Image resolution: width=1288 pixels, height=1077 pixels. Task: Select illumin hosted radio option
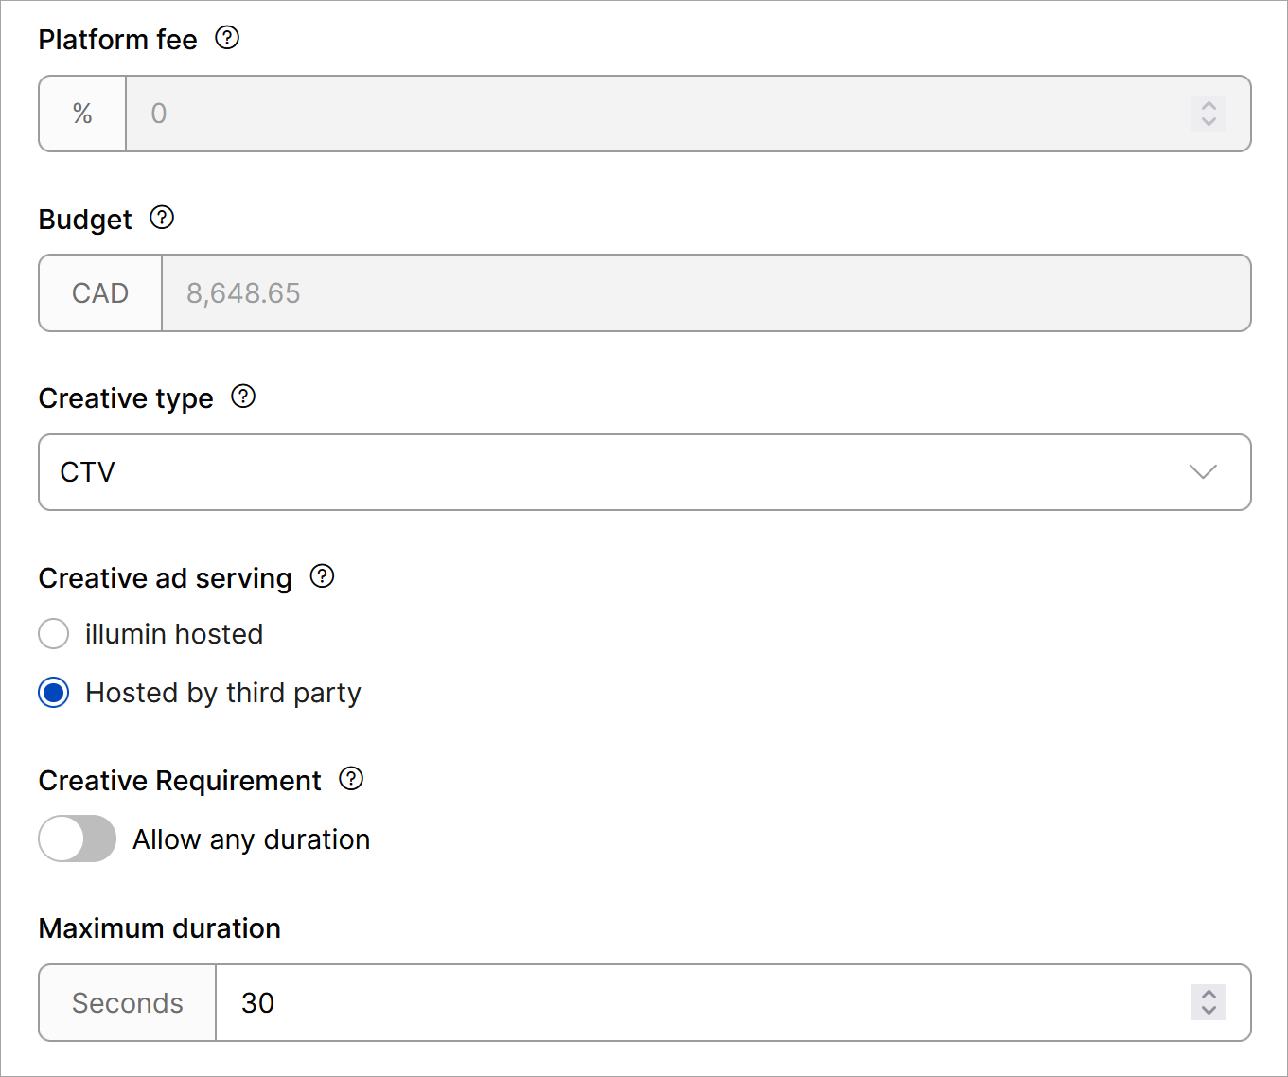pyautogui.click(x=54, y=634)
